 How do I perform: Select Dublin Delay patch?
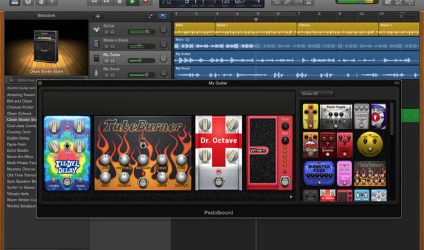coord(18,138)
